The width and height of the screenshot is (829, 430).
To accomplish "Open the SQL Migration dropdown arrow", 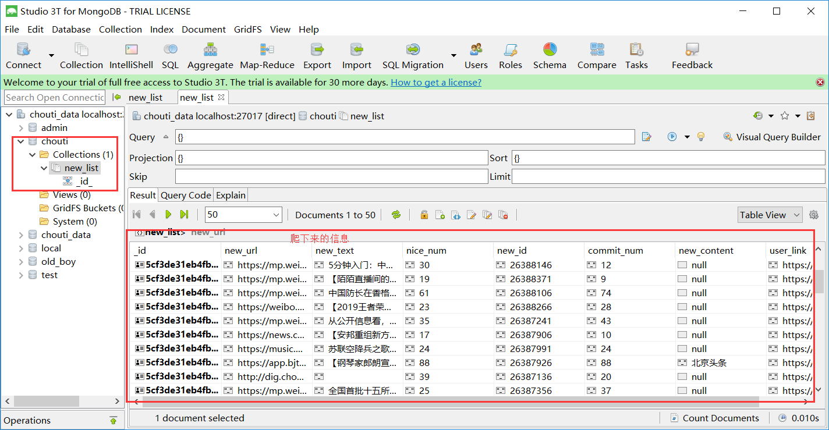I will point(454,56).
